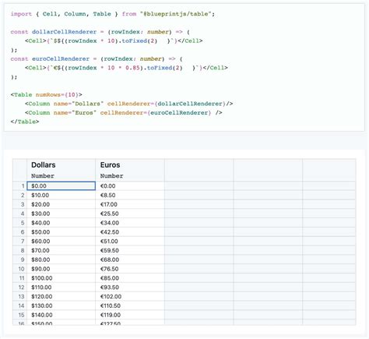The height and width of the screenshot is (339, 369).
Task: Click row header number 10
Action: click(x=19, y=269)
